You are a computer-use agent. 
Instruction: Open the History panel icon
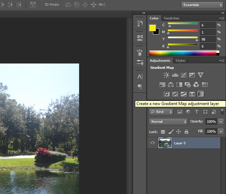[x=140, y=24]
